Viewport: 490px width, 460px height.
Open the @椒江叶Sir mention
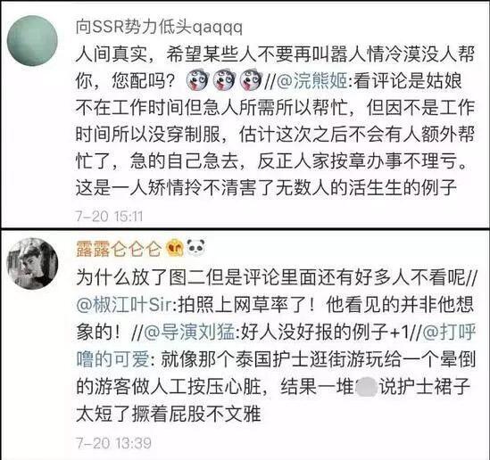(124, 304)
